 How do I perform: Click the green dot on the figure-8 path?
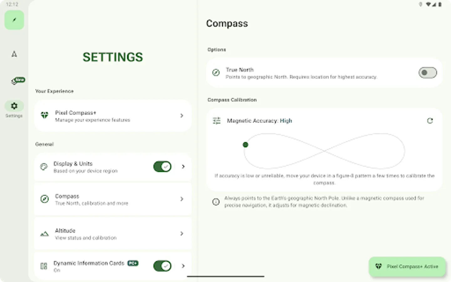tap(245, 144)
